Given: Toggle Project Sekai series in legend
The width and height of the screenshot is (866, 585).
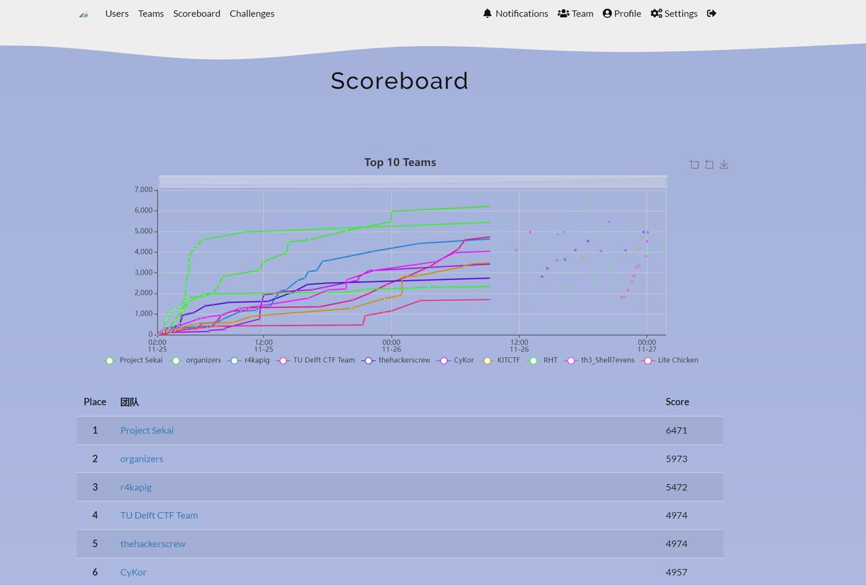Looking at the screenshot, I should [134, 360].
